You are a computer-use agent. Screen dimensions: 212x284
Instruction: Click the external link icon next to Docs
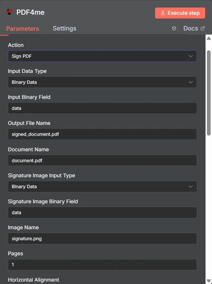click(x=203, y=28)
